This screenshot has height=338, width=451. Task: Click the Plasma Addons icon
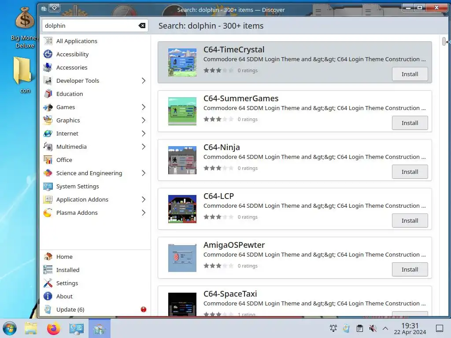pos(48,213)
